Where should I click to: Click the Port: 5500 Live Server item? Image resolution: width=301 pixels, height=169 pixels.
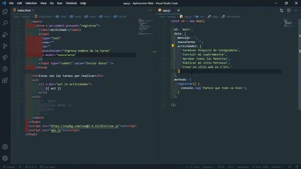(x=260, y=167)
